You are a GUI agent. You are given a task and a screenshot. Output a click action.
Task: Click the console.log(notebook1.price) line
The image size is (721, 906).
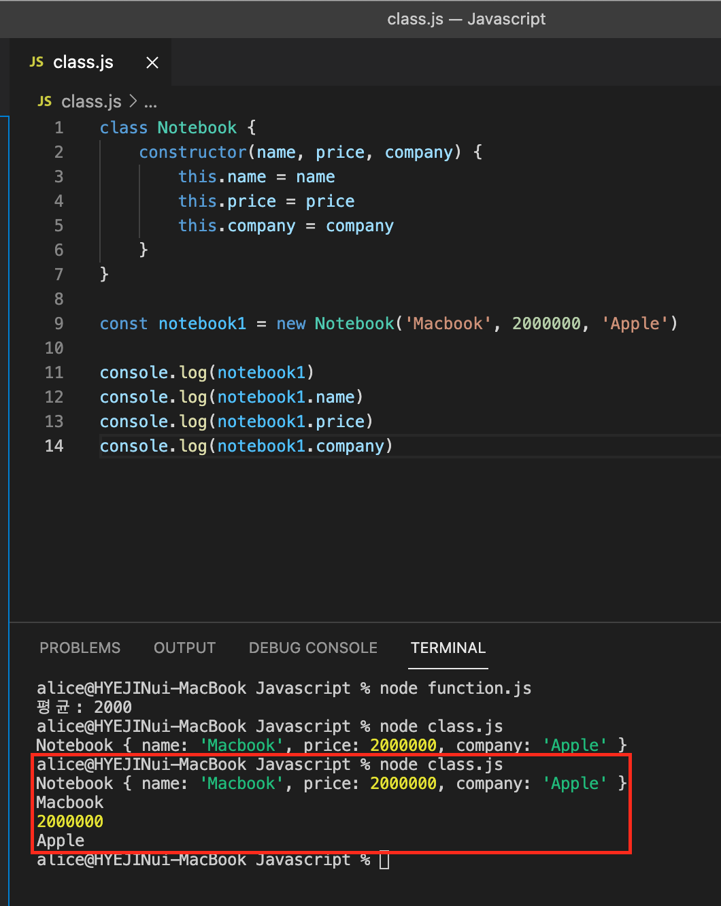pos(236,422)
